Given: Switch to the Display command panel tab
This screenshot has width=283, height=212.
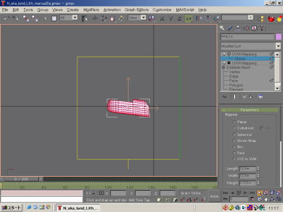Looking at the screenshot, I should (254, 28).
